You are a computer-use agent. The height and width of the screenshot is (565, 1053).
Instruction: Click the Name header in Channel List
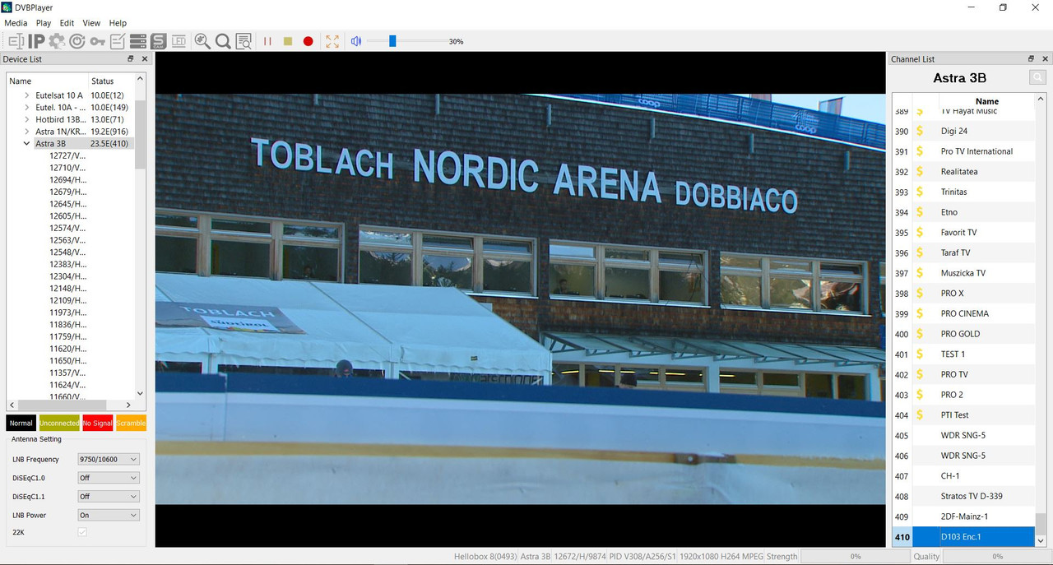pyautogui.click(x=987, y=101)
